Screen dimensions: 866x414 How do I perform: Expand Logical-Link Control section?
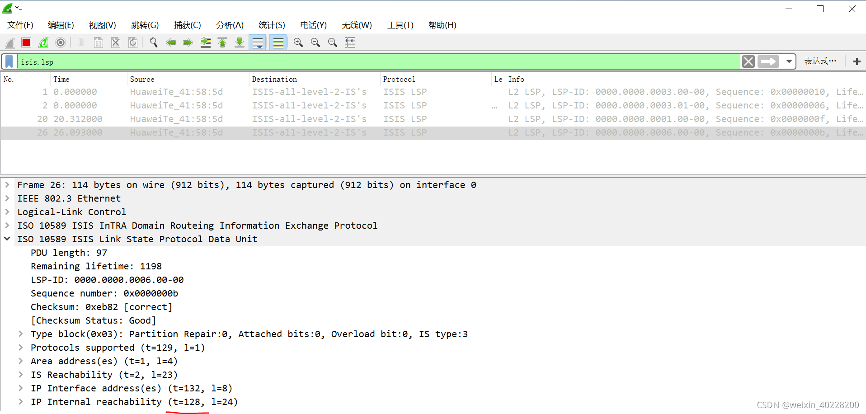(7, 212)
